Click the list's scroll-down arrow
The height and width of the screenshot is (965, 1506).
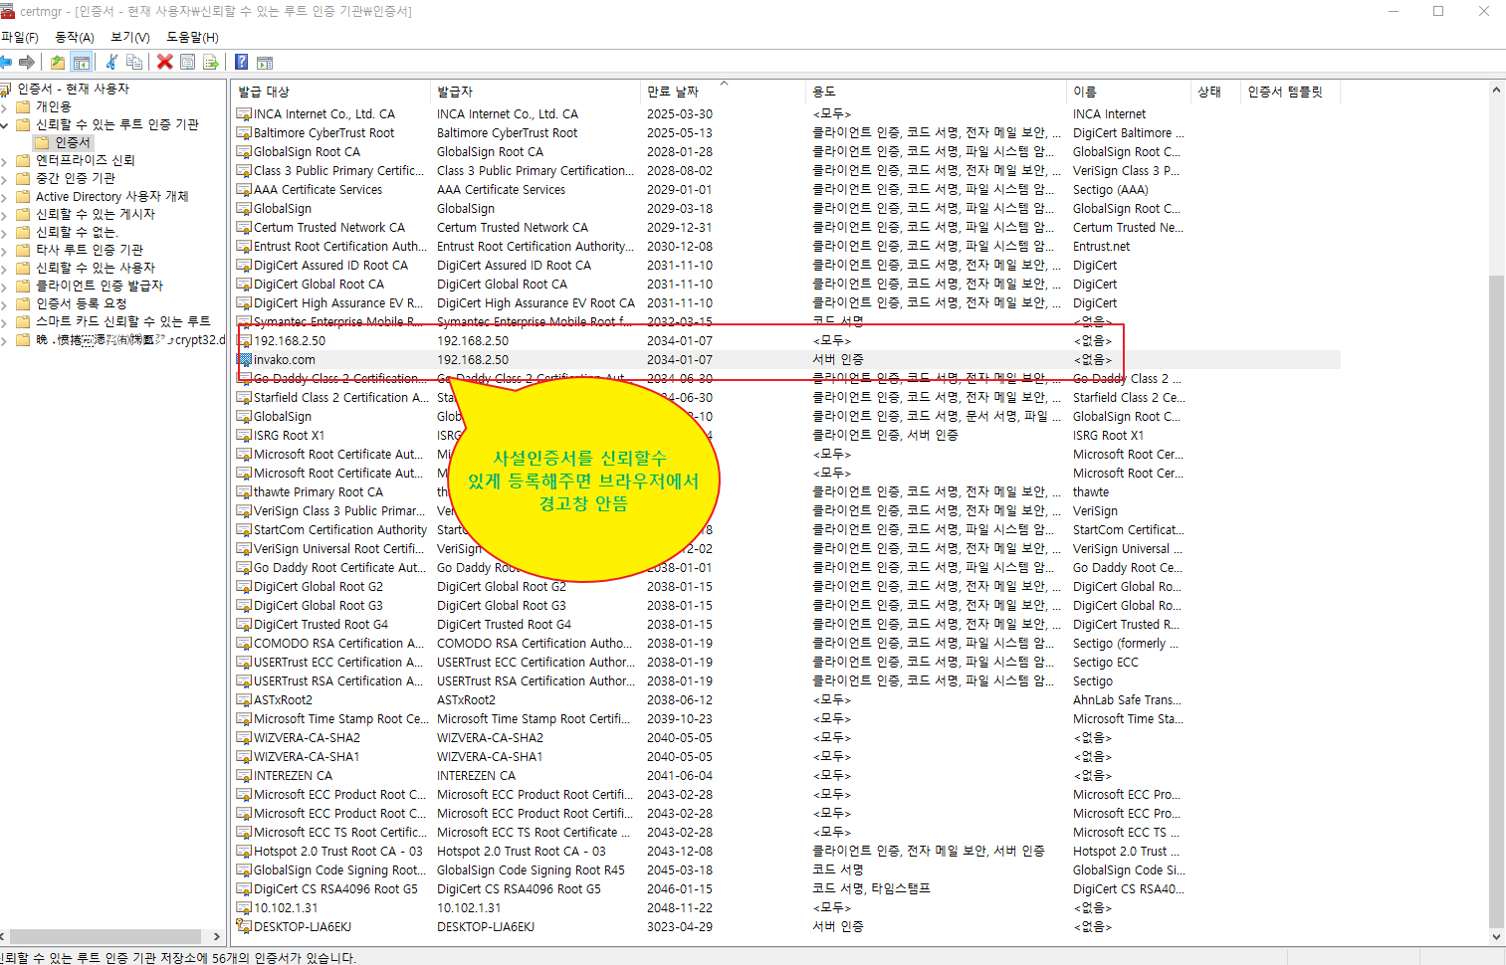1496,937
